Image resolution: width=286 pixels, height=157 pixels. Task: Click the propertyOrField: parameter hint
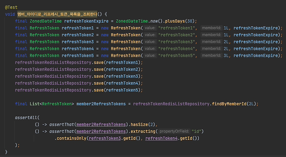174,131
